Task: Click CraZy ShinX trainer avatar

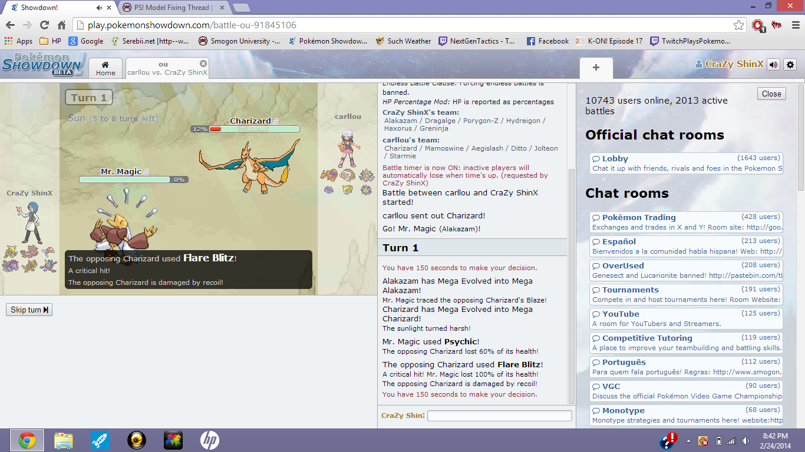Action: 29,222
